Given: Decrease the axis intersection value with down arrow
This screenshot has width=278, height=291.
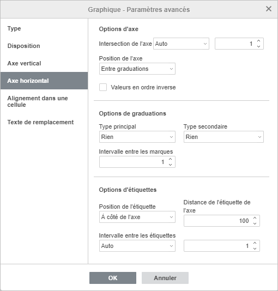Looking at the screenshot, I should coord(258,46).
